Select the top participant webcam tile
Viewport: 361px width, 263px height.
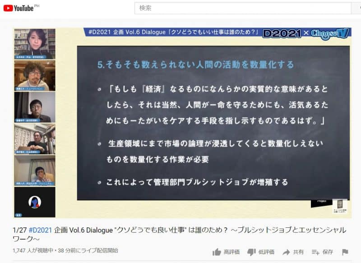point(35,44)
